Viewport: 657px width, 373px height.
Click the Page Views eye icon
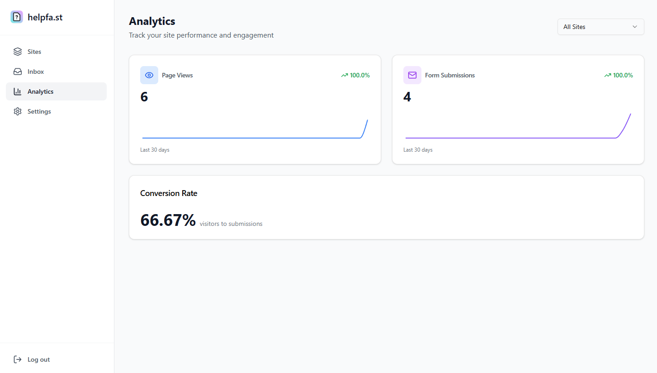[149, 75]
